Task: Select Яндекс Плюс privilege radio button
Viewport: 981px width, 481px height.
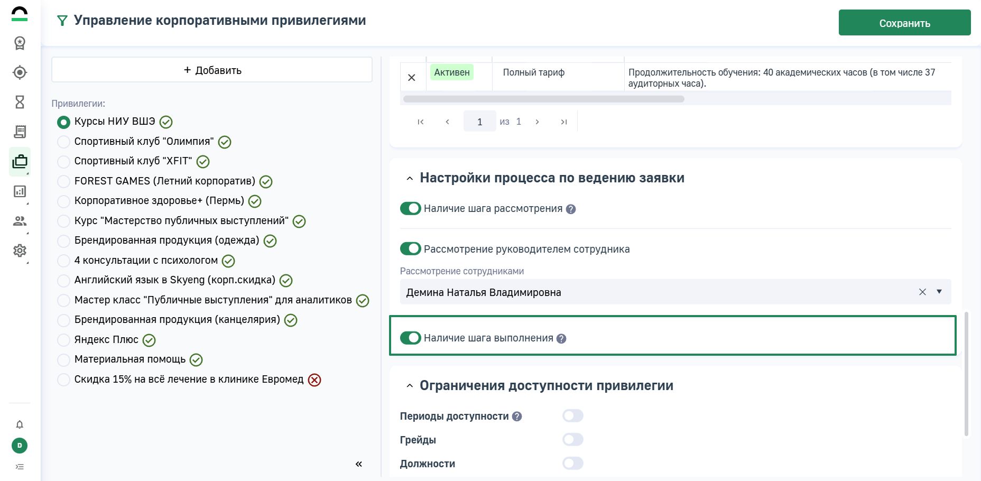Action: [x=63, y=340]
